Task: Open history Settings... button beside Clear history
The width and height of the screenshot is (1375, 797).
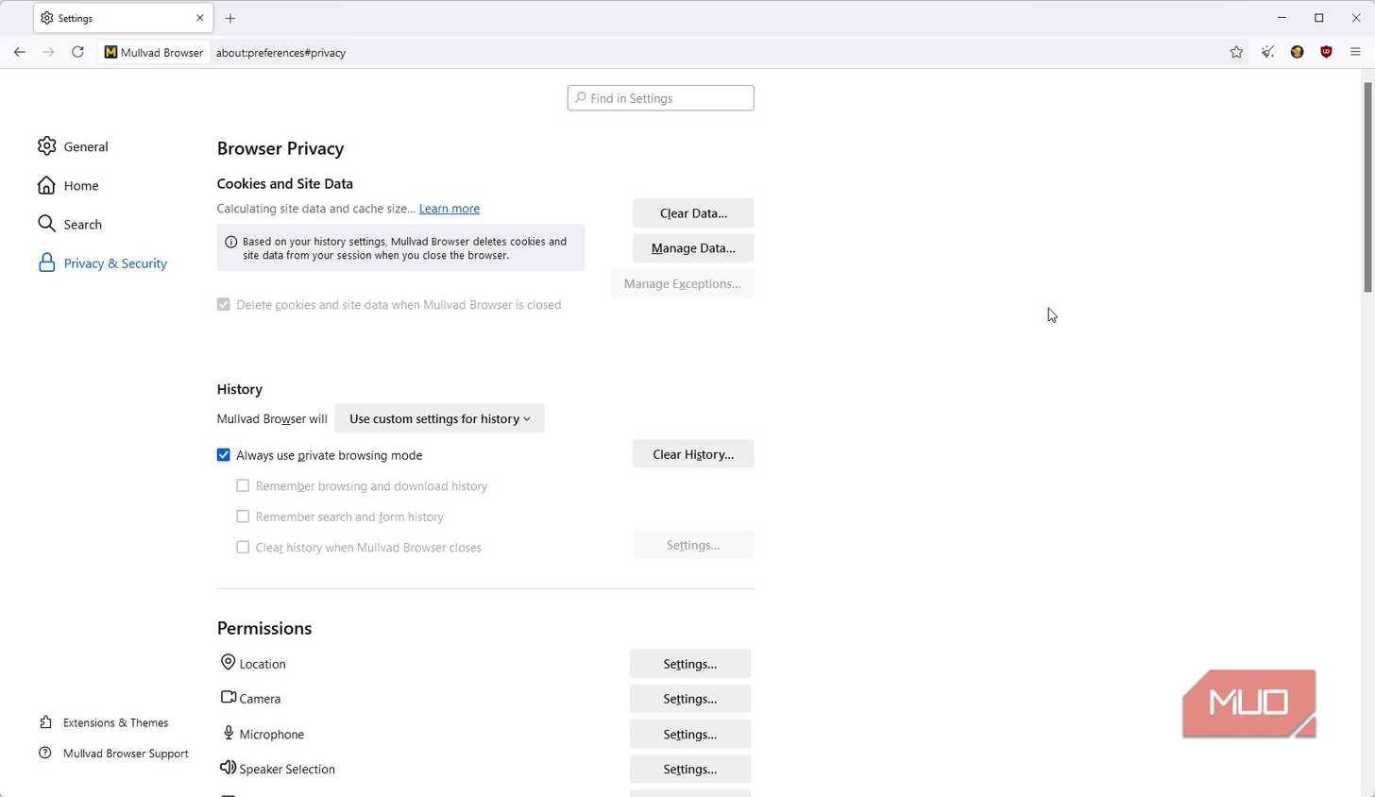Action: tap(693, 545)
